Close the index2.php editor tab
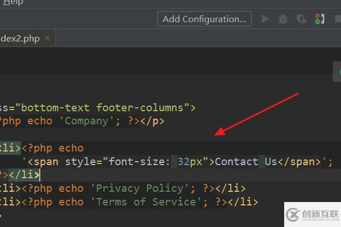The image size is (341, 227). coord(47,39)
